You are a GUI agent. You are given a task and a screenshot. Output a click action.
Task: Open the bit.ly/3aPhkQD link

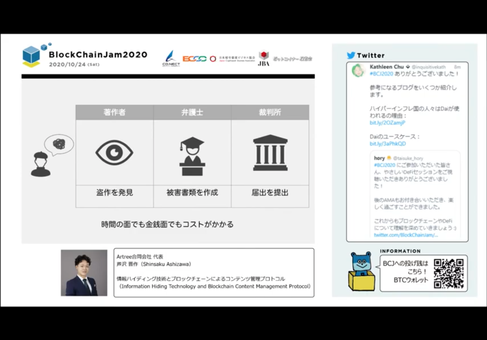click(388, 144)
